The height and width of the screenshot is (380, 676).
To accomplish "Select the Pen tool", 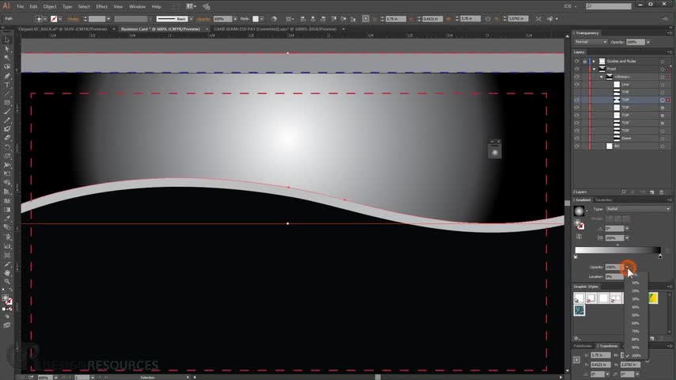I will point(7,76).
